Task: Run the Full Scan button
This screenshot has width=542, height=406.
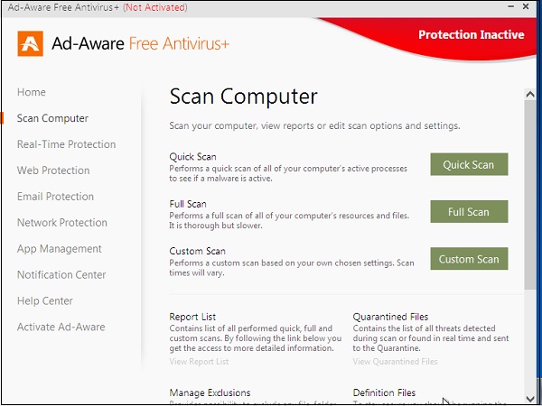Action: coord(469,212)
